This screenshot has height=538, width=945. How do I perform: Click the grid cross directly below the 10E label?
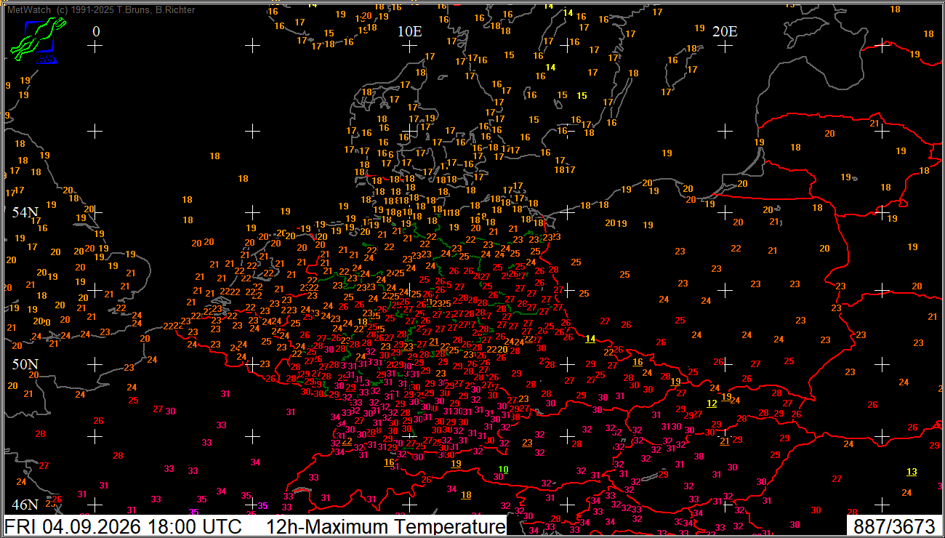pyautogui.click(x=410, y=46)
